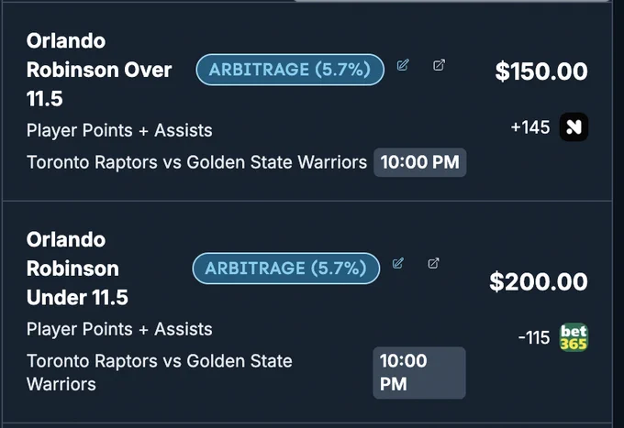Click 10:00 PM time tag on Over bet

(x=420, y=162)
